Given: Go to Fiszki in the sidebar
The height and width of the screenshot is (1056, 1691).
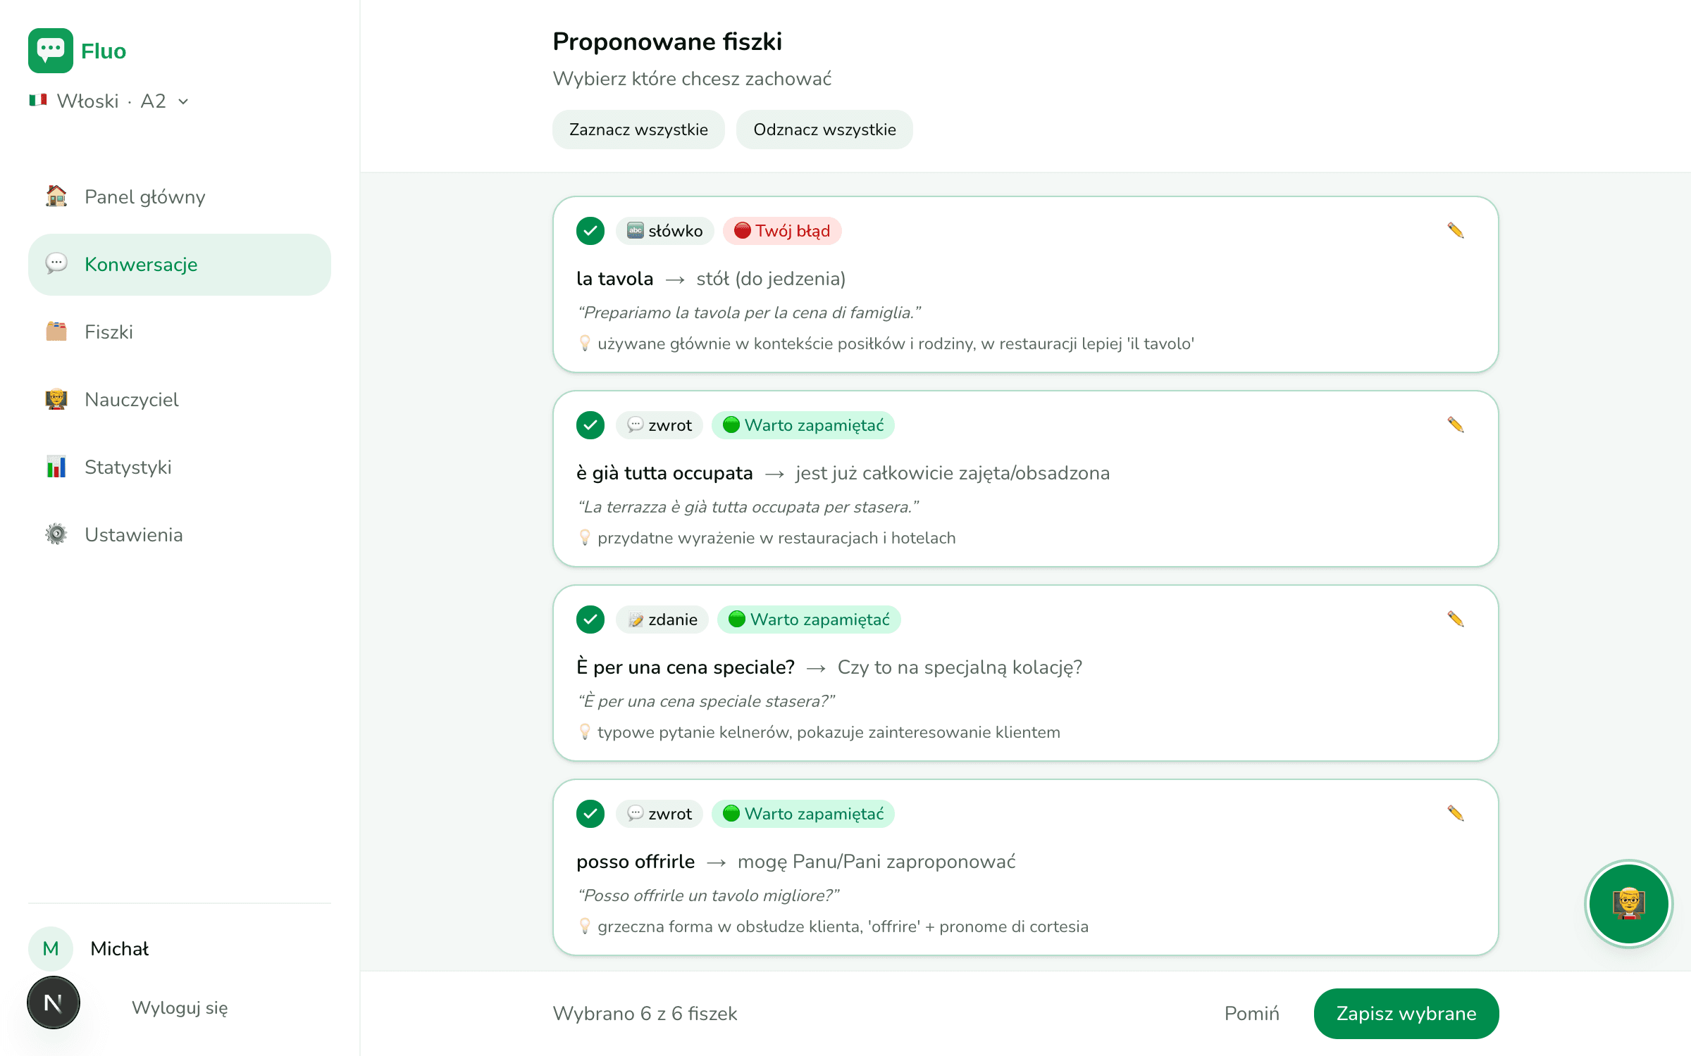Looking at the screenshot, I should [x=180, y=332].
